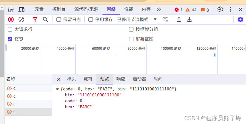
Task: Activate the inspect element selector icon
Action: [x=11, y=10]
